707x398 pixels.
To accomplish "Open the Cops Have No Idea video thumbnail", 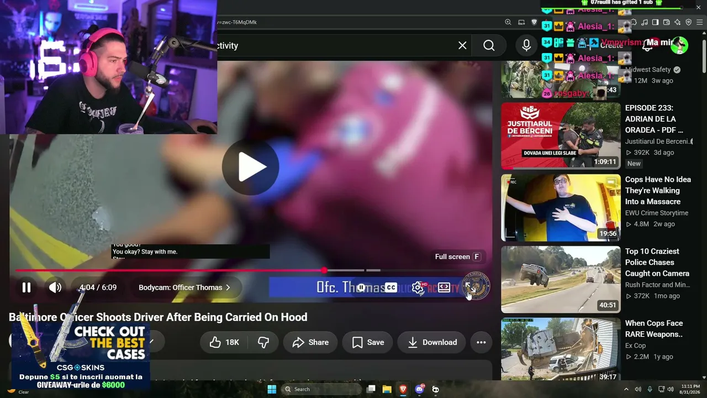I will (561, 208).
